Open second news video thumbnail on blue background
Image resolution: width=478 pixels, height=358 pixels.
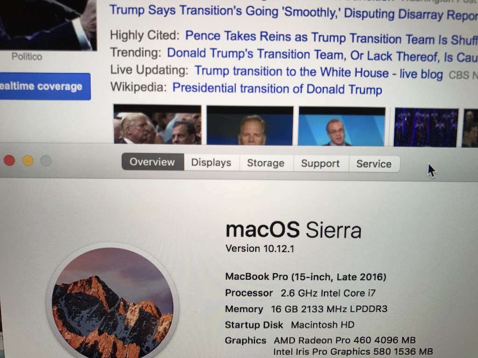click(x=250, y=125)
